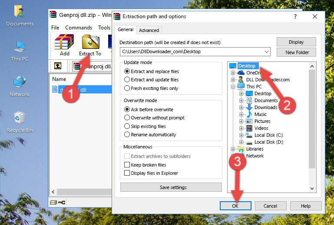The image size is (334, 225).
Task: Select Network node in folder tree
Action: click(255, 156)
